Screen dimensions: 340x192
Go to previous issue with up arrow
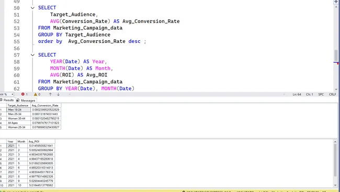click(x=50, y=94)
